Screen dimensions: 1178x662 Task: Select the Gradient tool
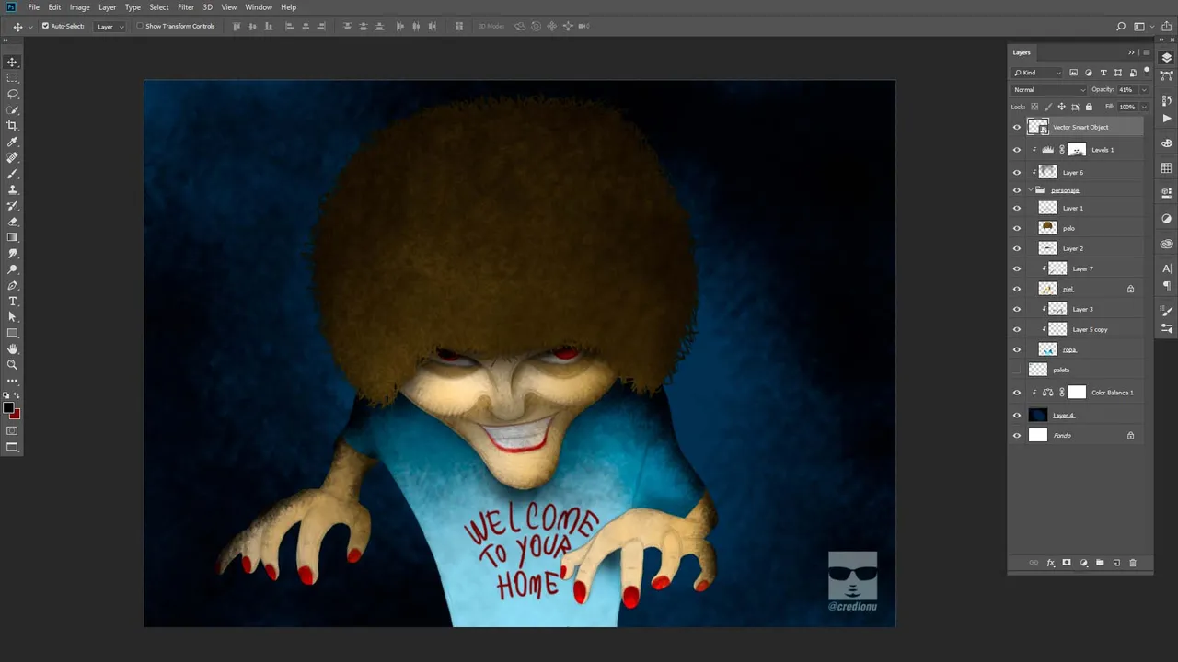point(12,237)
